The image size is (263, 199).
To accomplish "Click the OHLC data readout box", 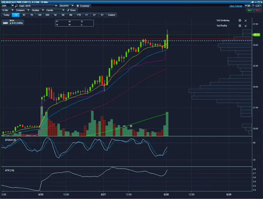I will point(75,23).
